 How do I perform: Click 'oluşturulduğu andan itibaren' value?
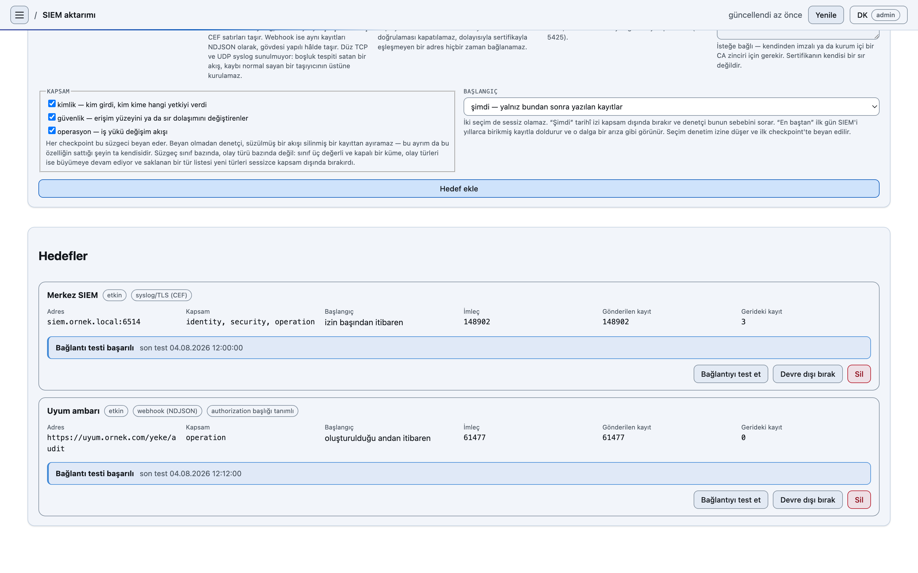(378, 438)
